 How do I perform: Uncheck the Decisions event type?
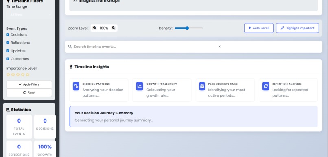tap(8, 34)
